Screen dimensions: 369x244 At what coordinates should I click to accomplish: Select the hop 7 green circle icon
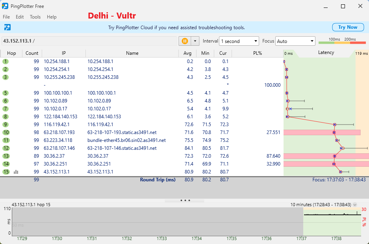[6, 109]
